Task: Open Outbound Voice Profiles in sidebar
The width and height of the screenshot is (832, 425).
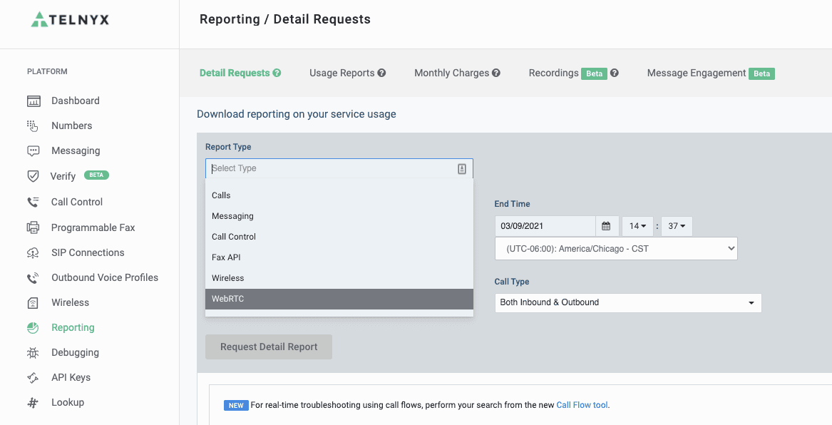Action: click(x=105, y=277)
